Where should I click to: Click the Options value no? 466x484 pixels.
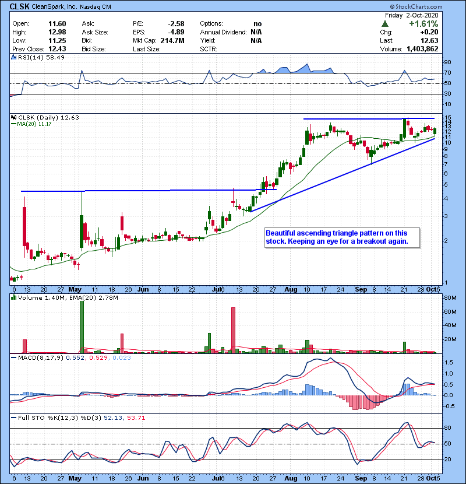click(257, 24)
